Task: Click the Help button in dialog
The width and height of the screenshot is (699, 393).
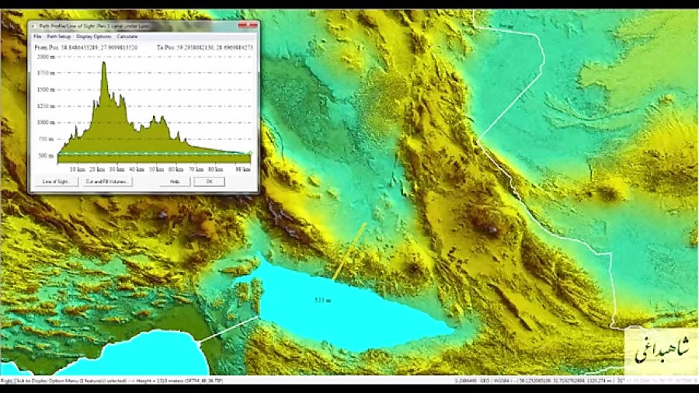Action: point(175,181)
